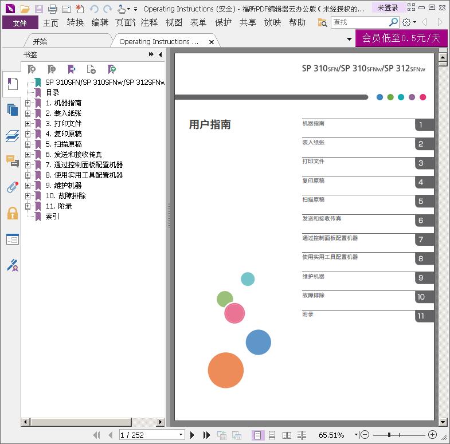The height and width of the screenshot is (444, 450).
Task: Open the page number dropdown arrow
Action: pos(181,435)
